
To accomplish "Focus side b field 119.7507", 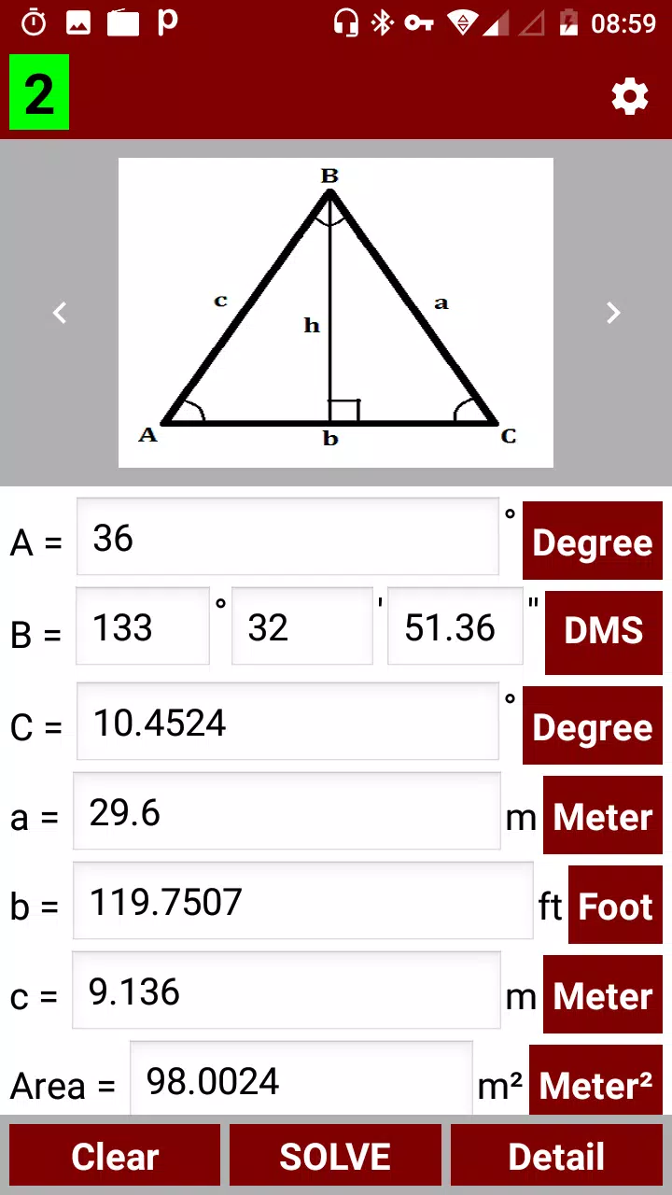I will tap(303, 901).
